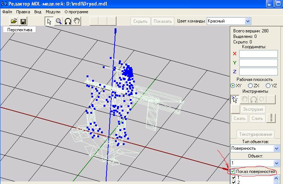Save the model with the floppy disk icon

(x=23, y=21)
